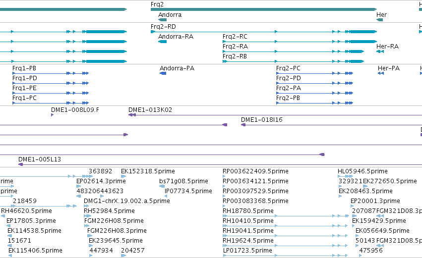The height and width of the screenshot is (258, 422).
Task: Click the EP20001.3prime EST label
Action: pos(375,201)
